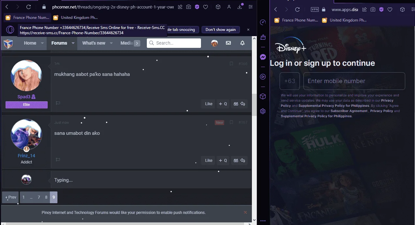Open forum inbox mail icon

tap(228, 43)
